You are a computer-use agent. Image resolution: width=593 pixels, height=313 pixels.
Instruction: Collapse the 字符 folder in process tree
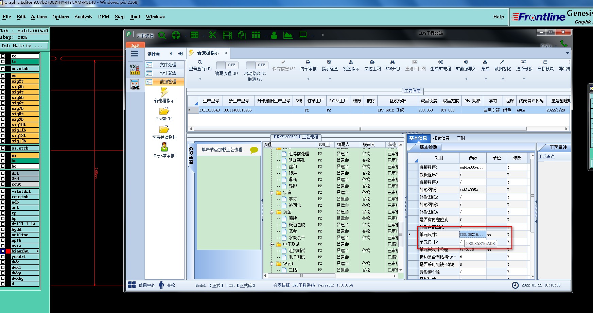pyautogui.click(x=272, y=193)
